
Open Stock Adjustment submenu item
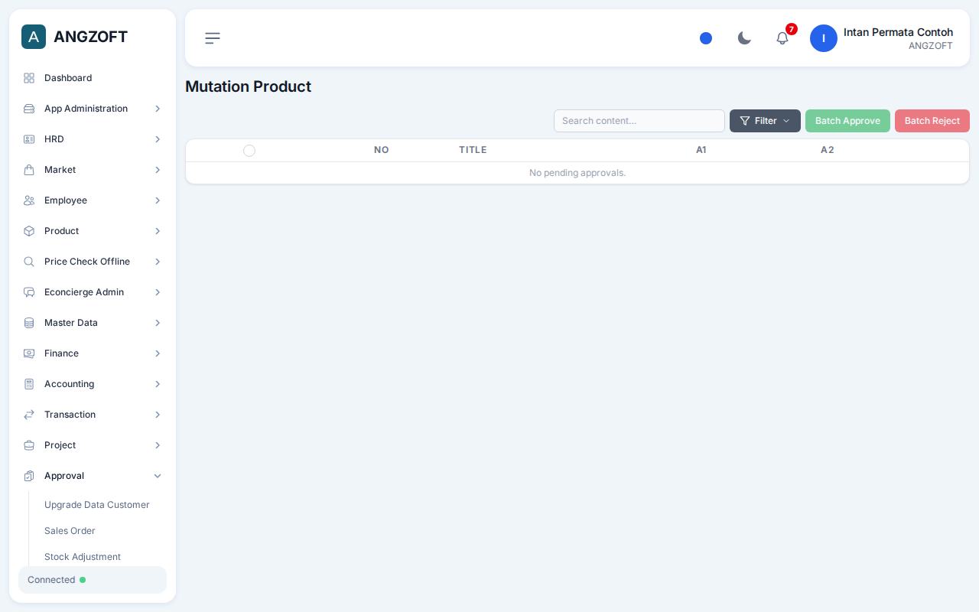coord(83,557)
